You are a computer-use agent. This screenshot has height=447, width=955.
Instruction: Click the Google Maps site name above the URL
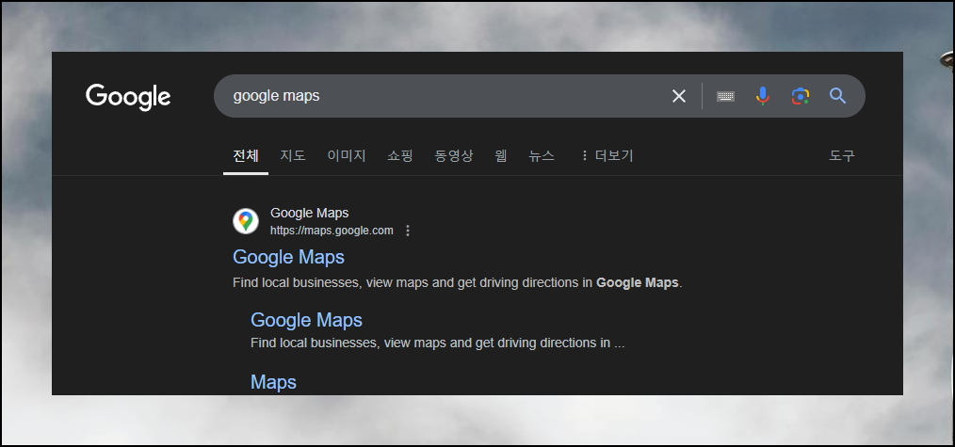click(310, 213)
